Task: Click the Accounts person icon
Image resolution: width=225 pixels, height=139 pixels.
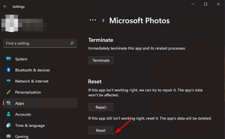Action: point(9,114)
